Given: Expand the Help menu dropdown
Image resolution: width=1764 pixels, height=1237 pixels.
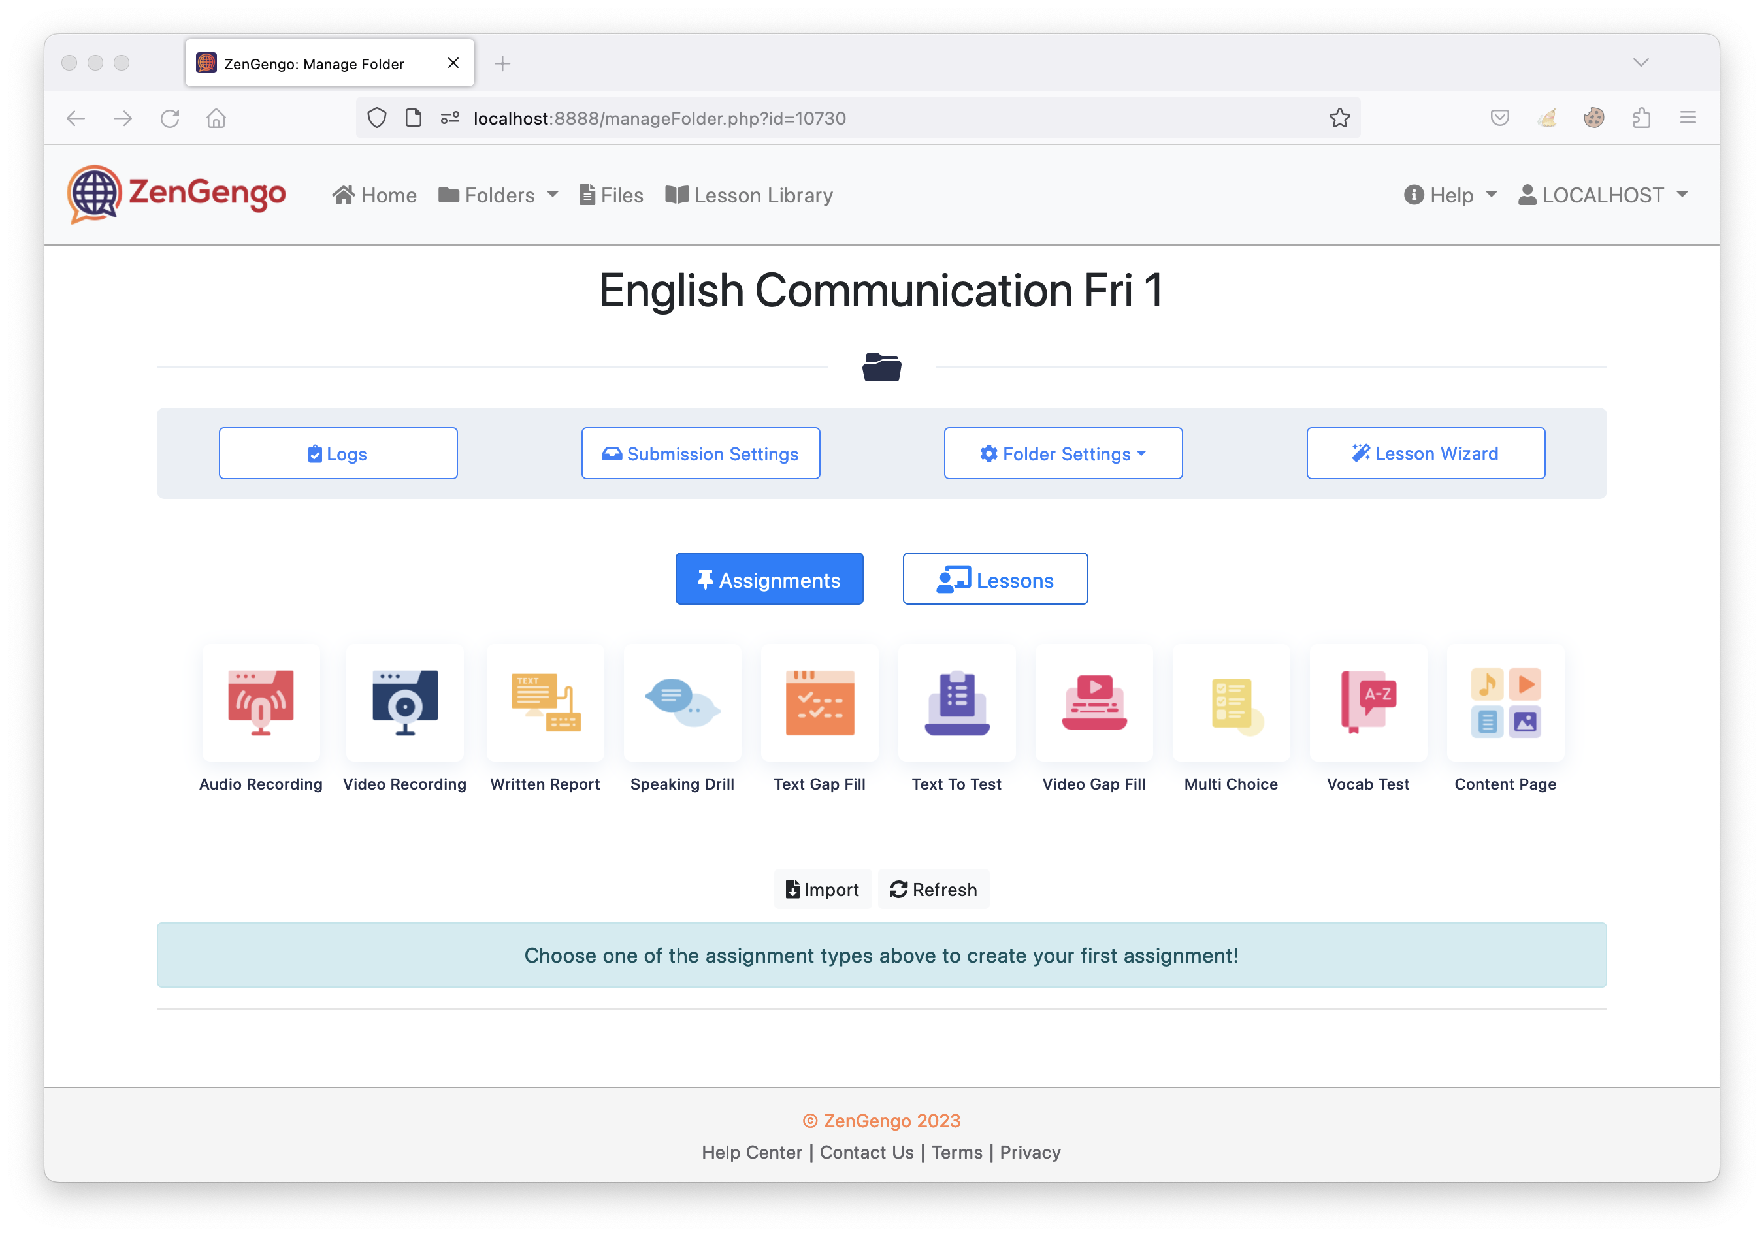Looking at the screenshot, I should 1450,195.
